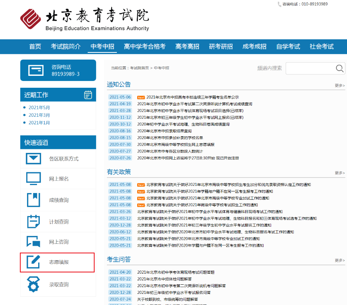Click 更多 next to 有关政策
Screen dimensions: 347x305
click(340, 173)
